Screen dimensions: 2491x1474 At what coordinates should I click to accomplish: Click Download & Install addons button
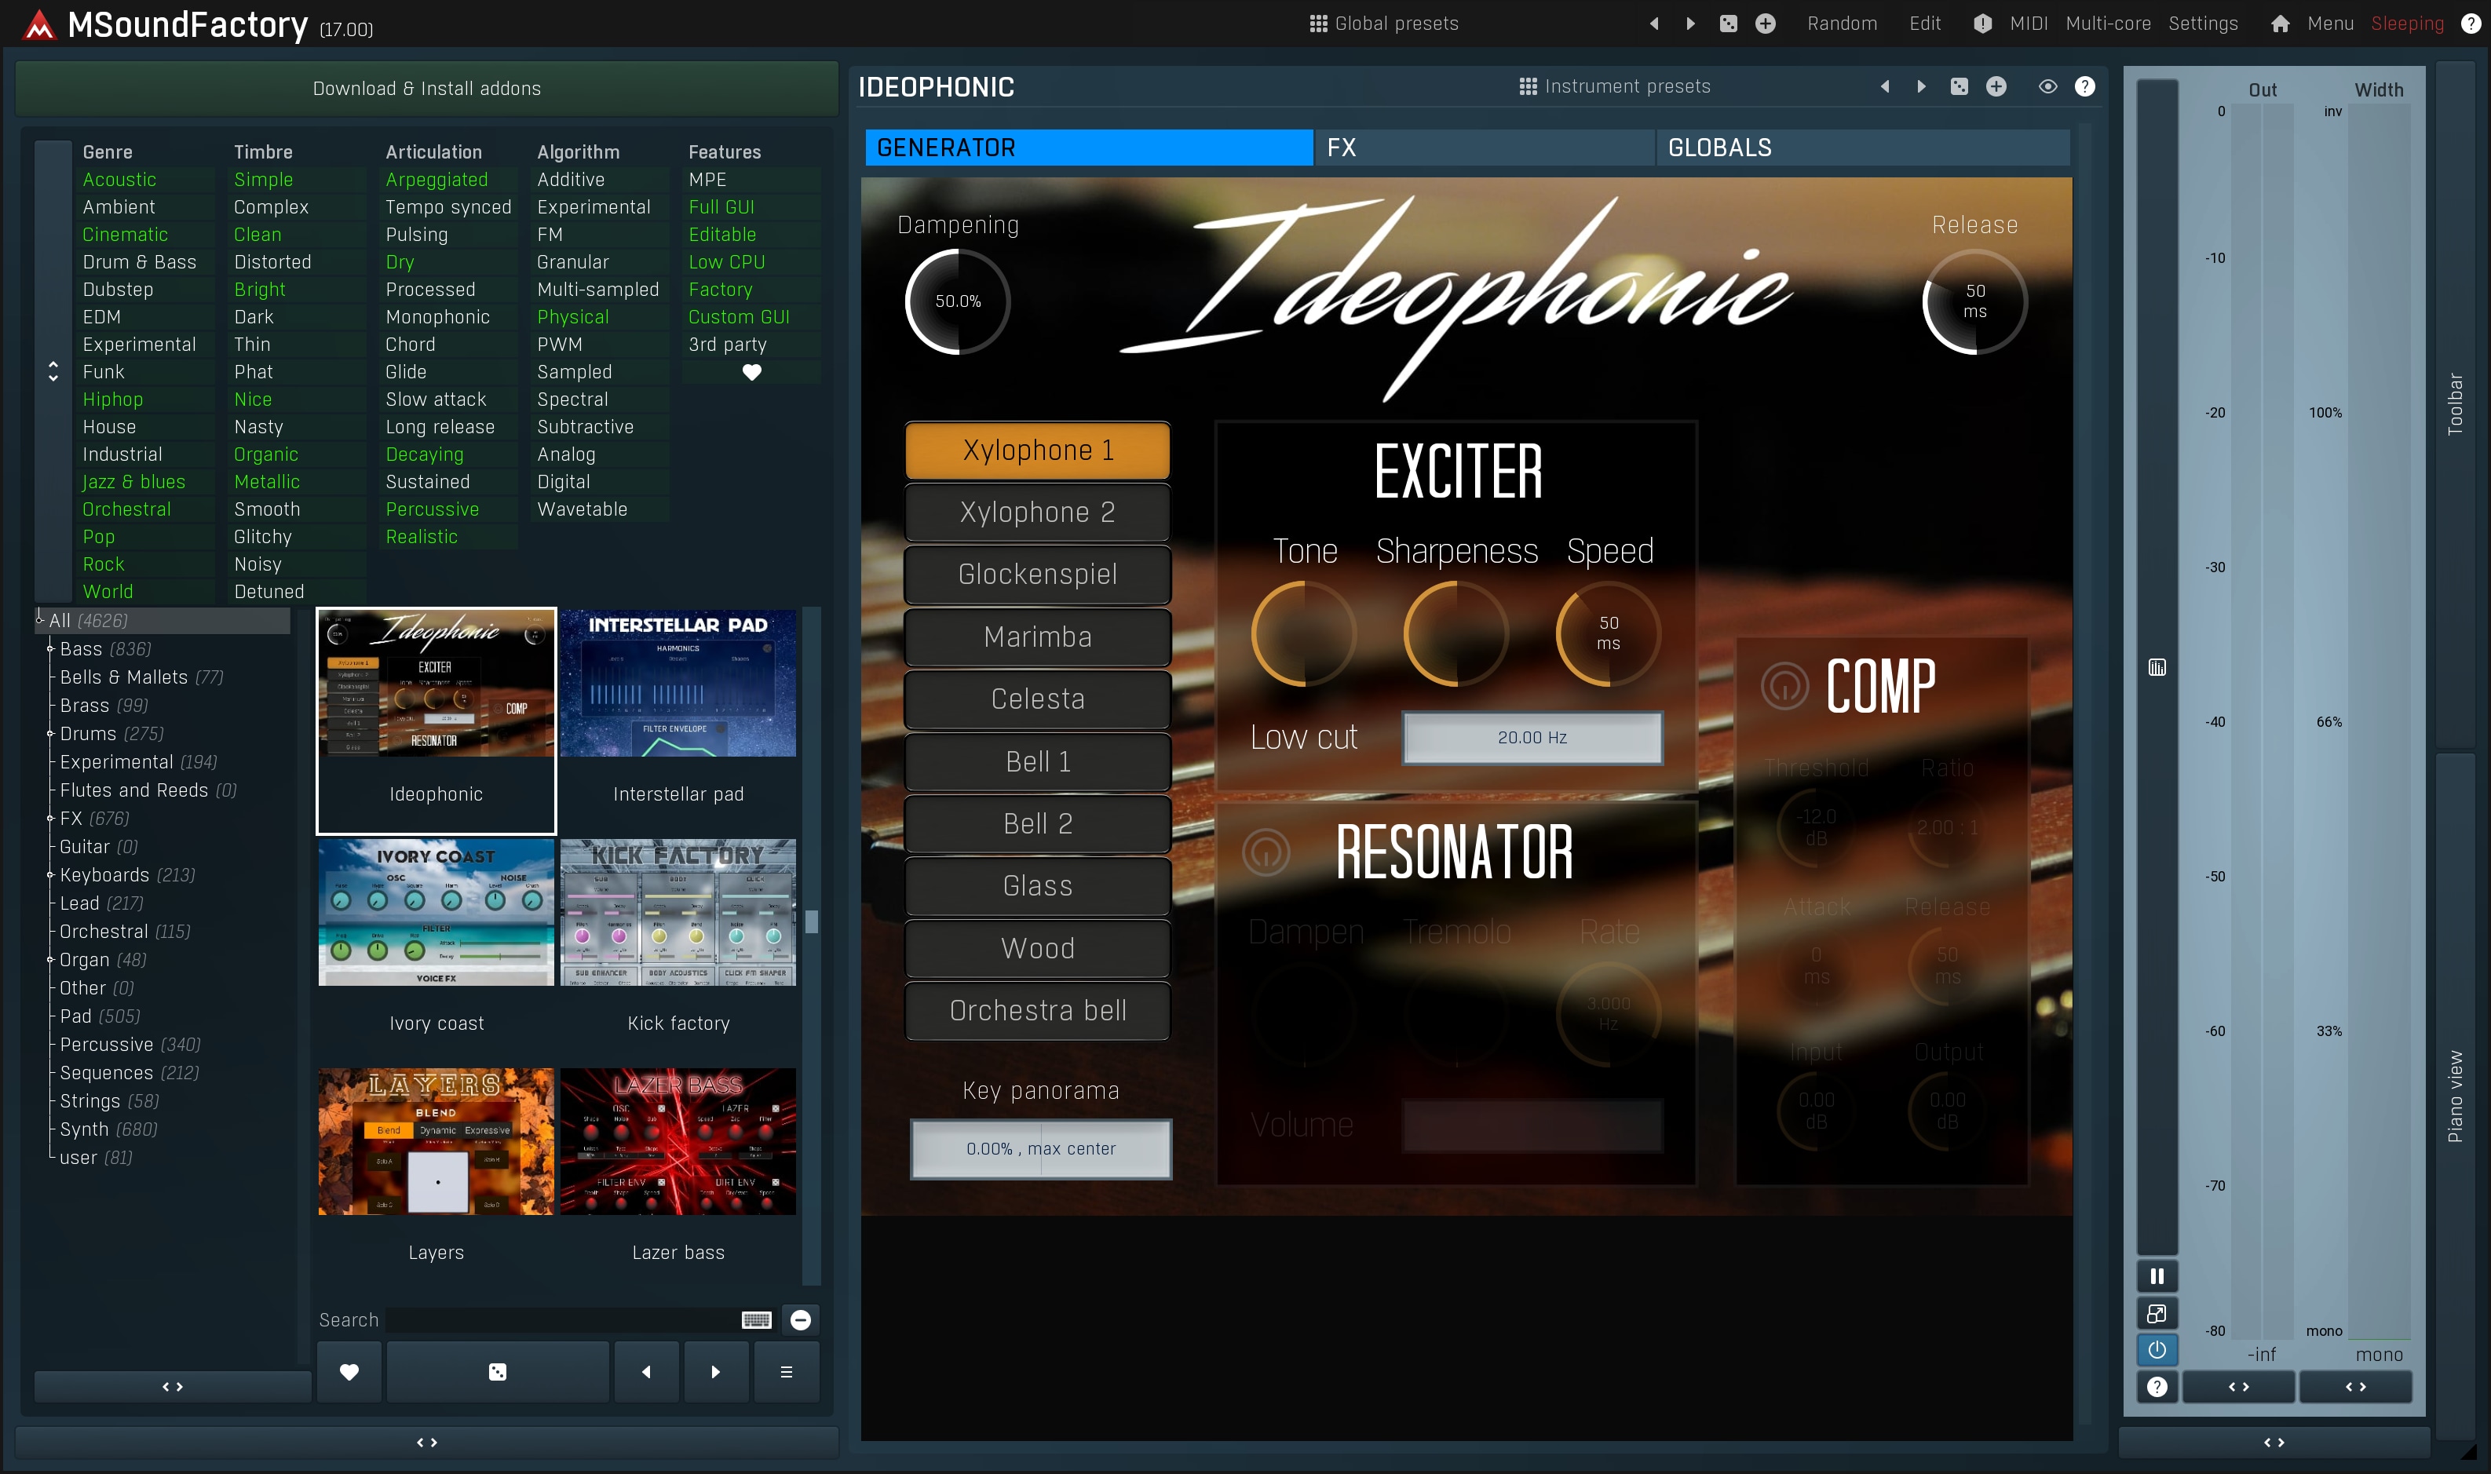point(426,89)
